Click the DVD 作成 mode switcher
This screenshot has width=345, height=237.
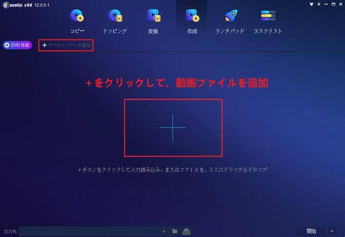17,45
